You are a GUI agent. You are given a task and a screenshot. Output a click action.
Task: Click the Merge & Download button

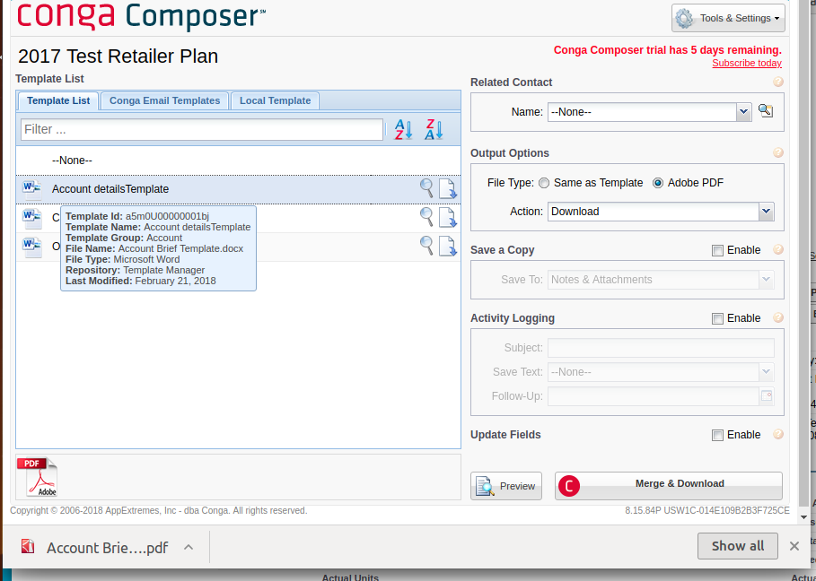(x=668, y=485)
